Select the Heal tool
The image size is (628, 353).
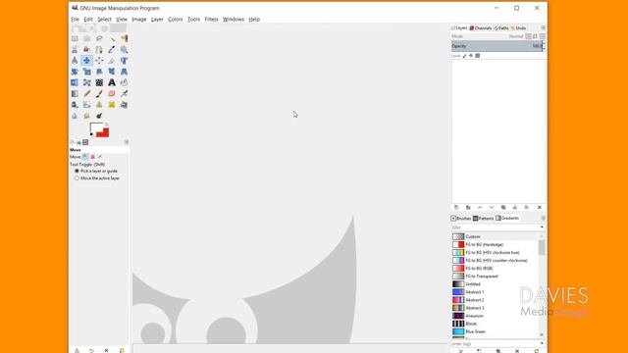pyautogui.click(x=111, y=105)
